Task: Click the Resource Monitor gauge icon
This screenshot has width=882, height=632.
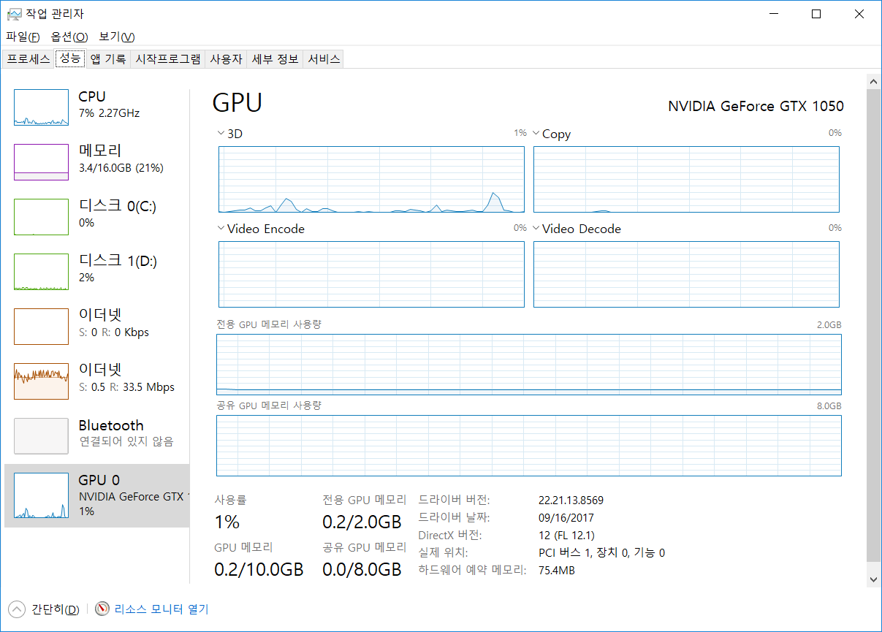Action: pyautogui.click(x=102, y=609)
